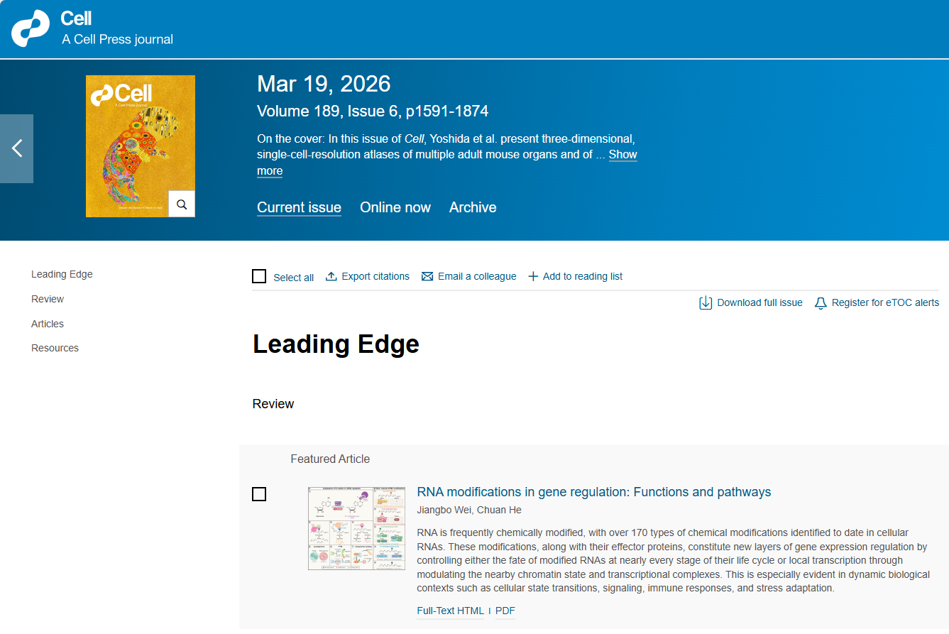The image size is (949, 634).
Task: Tick the RNA modifications article checkbox
Action: click(x=259, y=494)
